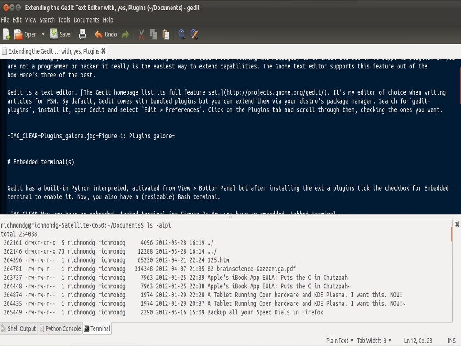Open the Plain Text language dropdown

(339, 341)
